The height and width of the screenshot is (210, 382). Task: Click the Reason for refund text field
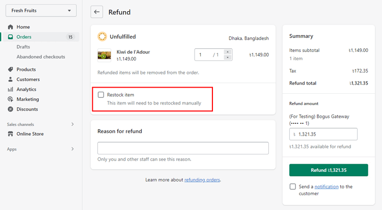point(183,148)
